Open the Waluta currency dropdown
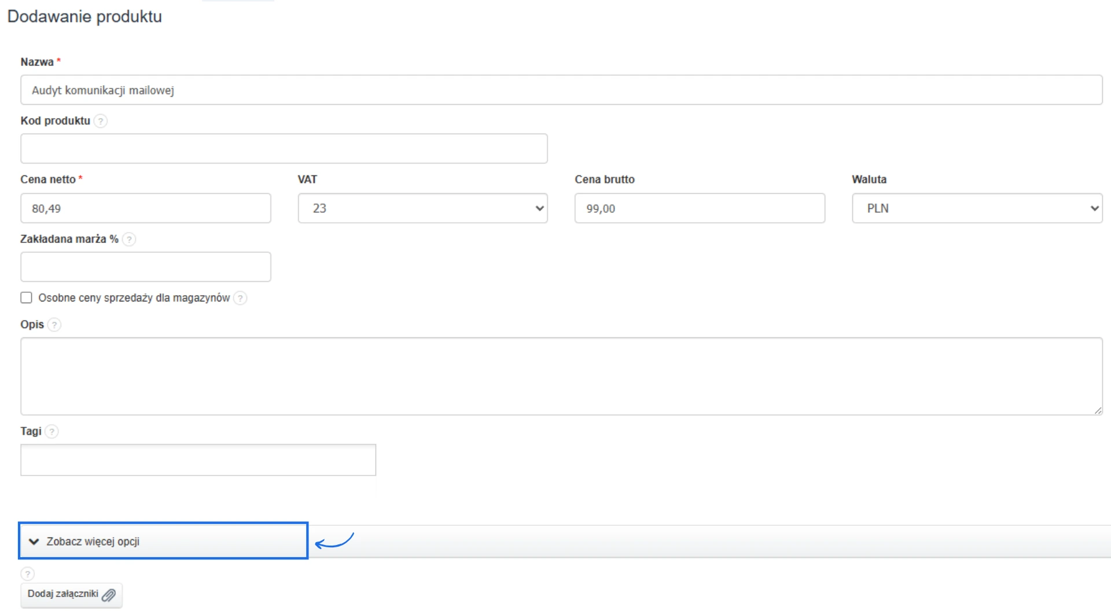The height and width of the screenshot is (615, 1111). pyautogui.click(x=977, y=208)
